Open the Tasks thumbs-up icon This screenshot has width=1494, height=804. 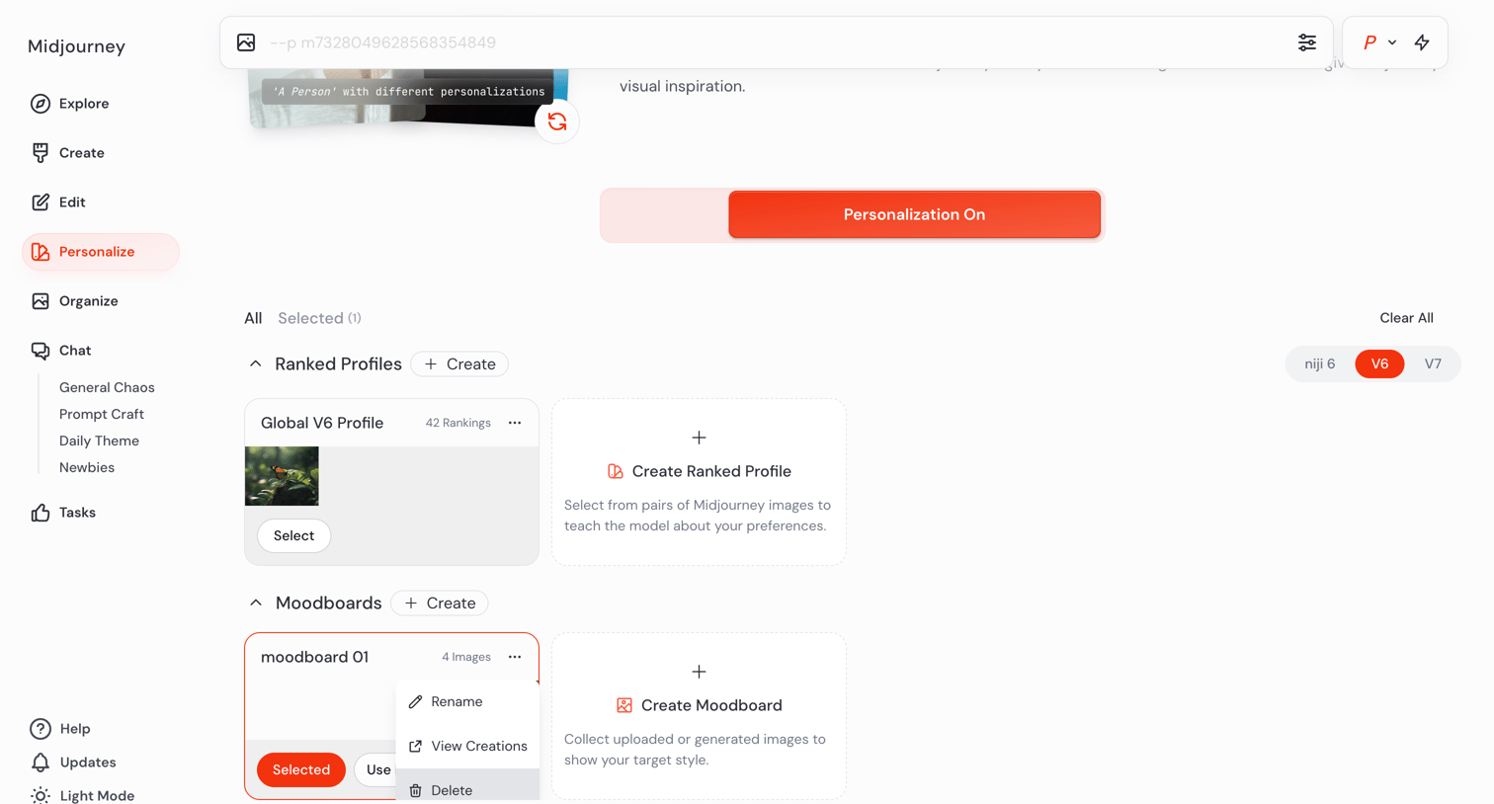coord(41,513)
